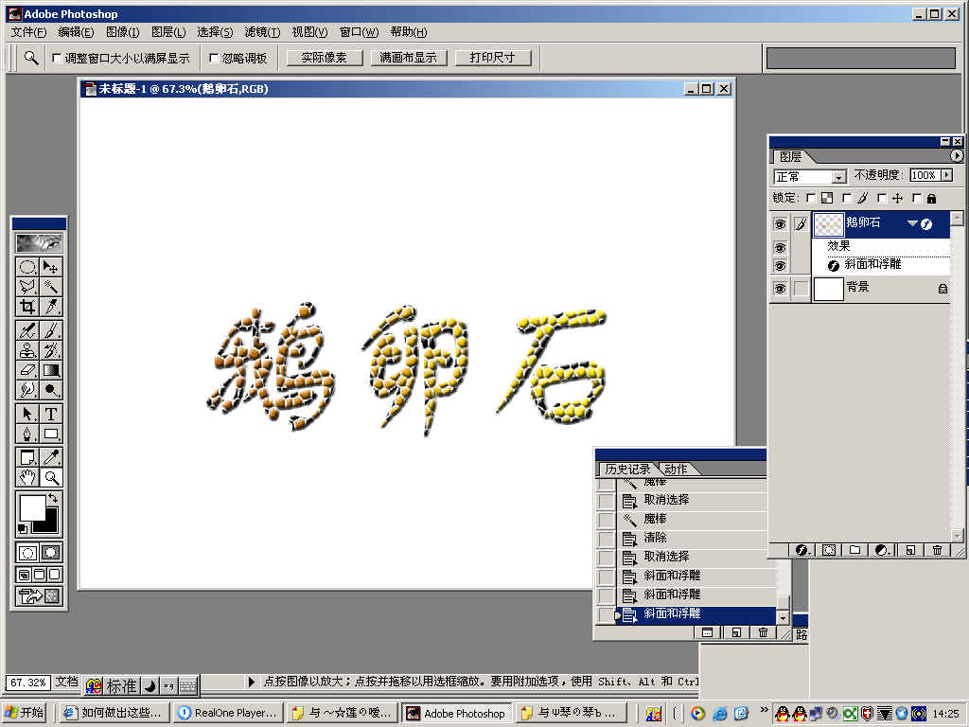Open the 滤镜(T) menu
The width and height of the screenshot is (969, 727).
click(262, 32)
